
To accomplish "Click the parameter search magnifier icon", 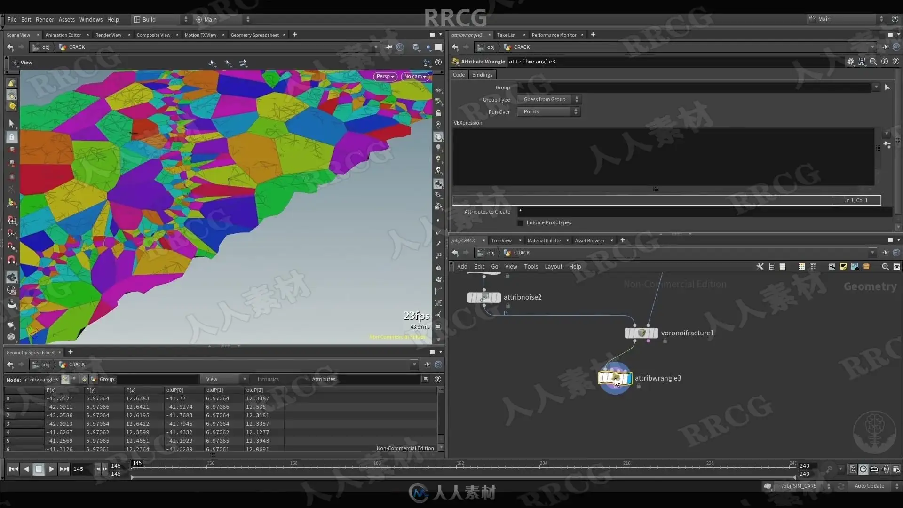I will tap(873, 62).
